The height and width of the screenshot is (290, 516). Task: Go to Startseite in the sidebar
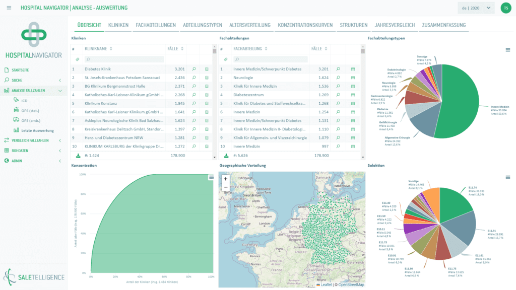coord(20,70)
